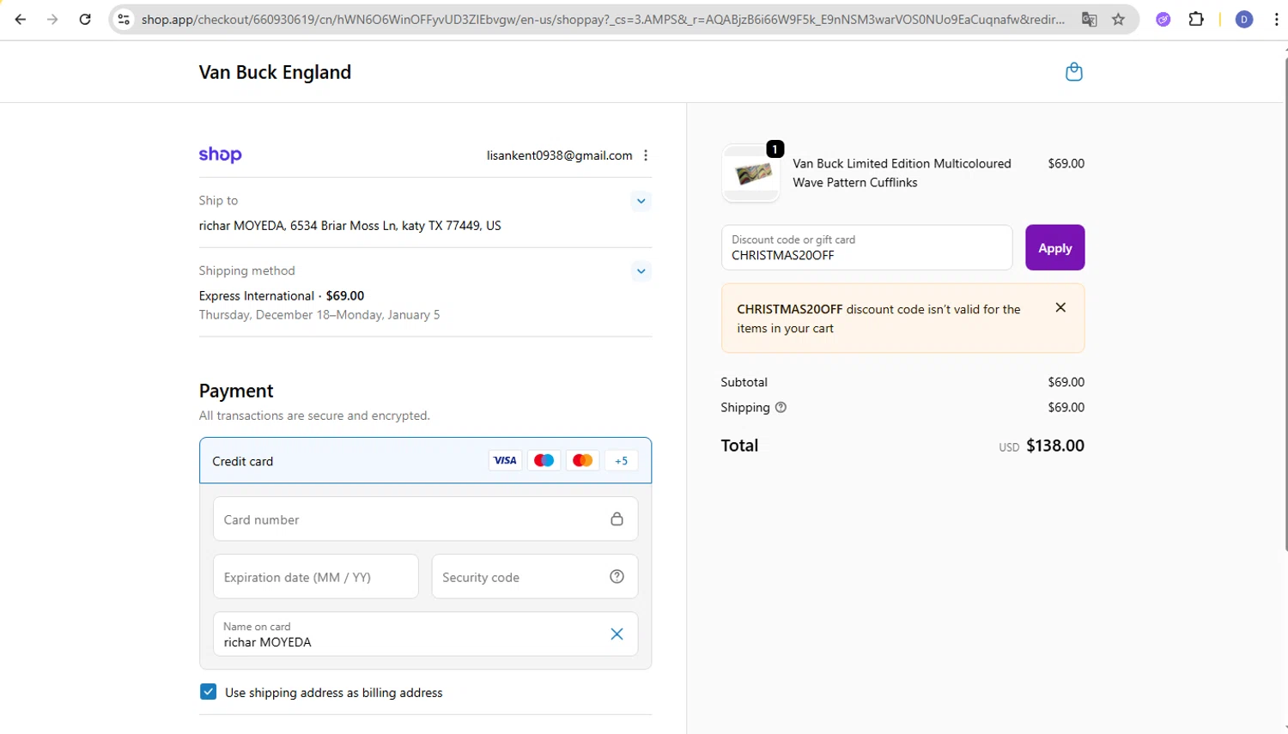Open the purple browser extension icon

[x=1163, y=19]
